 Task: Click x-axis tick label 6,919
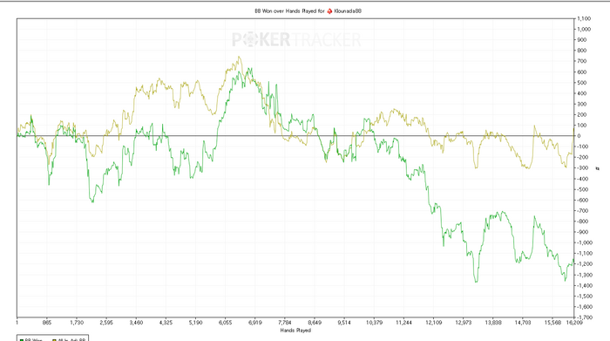coord(255,323)
